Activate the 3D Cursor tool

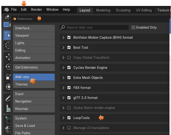click(x=7, y=45)
